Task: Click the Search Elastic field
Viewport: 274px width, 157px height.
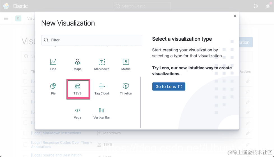Action: 142,6
